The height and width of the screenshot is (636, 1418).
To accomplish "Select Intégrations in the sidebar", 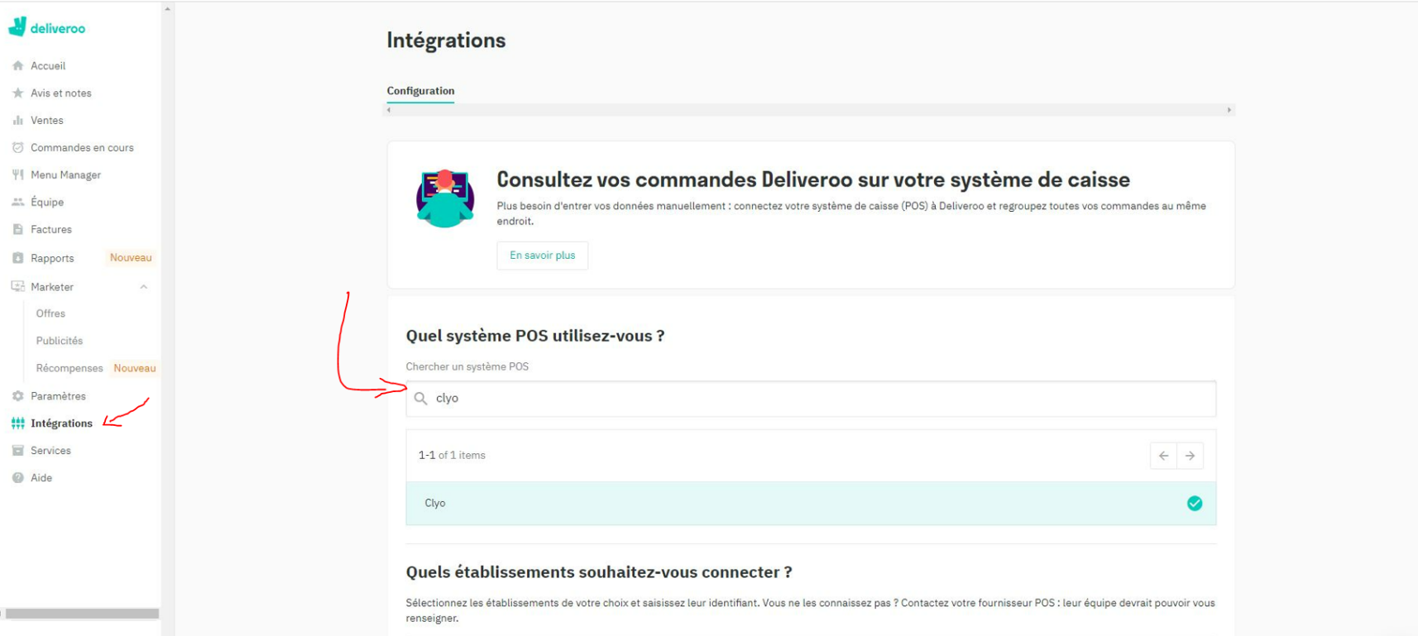I will [x=61, y=423].
